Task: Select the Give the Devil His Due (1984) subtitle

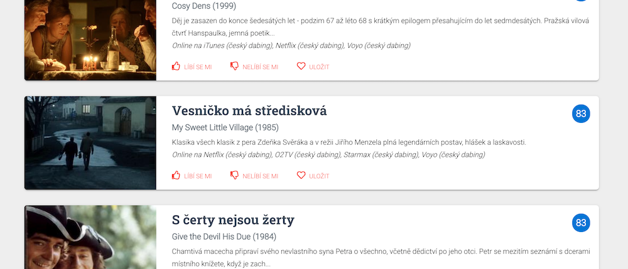Action: click(x=224, y=237)
